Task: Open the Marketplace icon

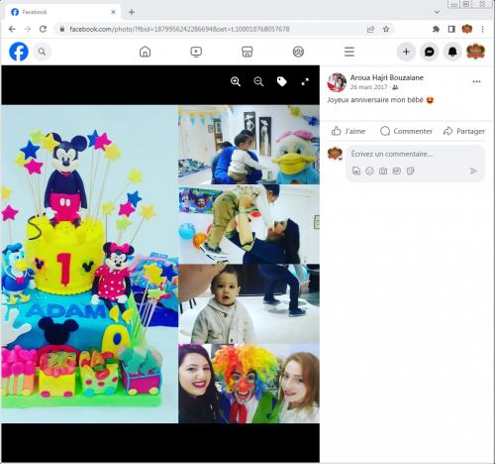Action: (x=247, y=52)
